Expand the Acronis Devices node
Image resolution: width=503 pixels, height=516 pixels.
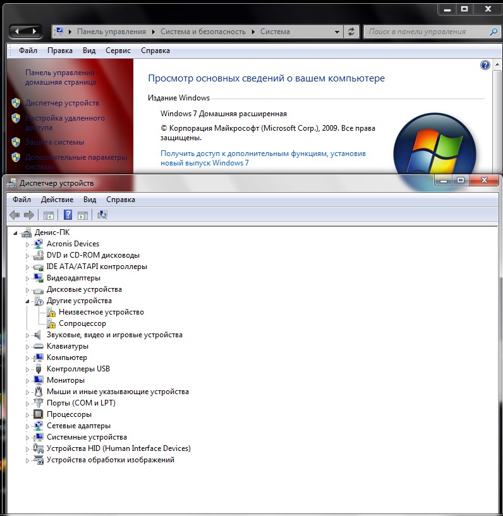click(28, 244)
